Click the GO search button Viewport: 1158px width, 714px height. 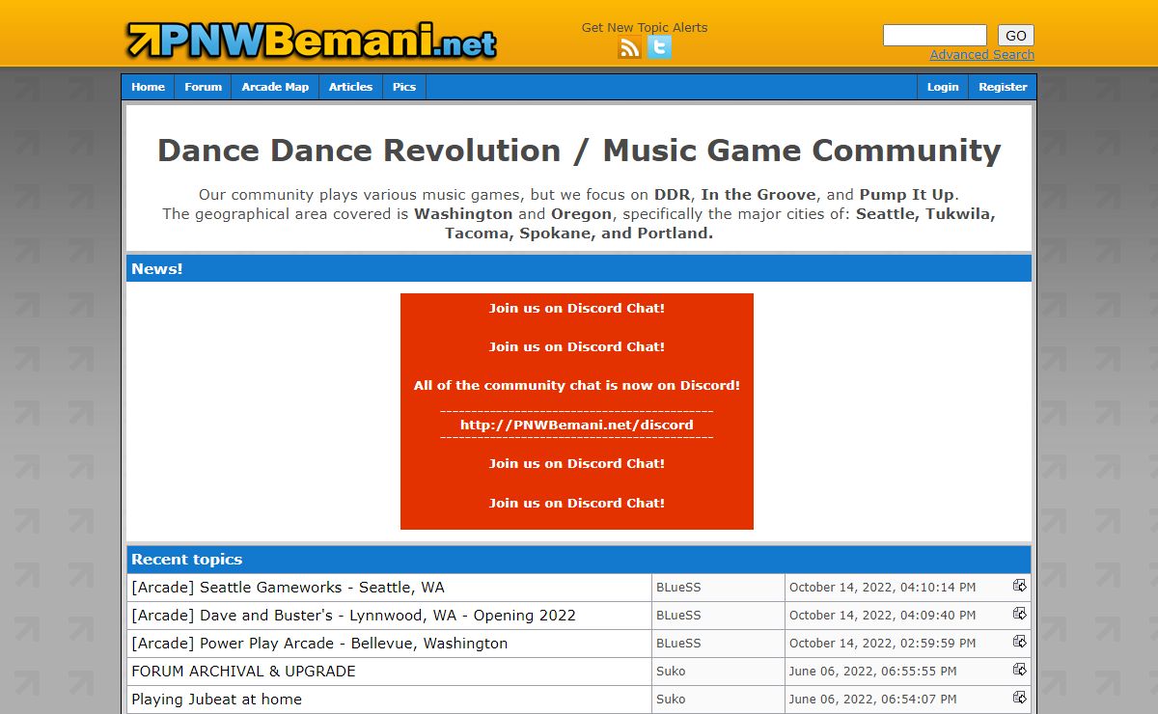click(x=1016, y=36)
